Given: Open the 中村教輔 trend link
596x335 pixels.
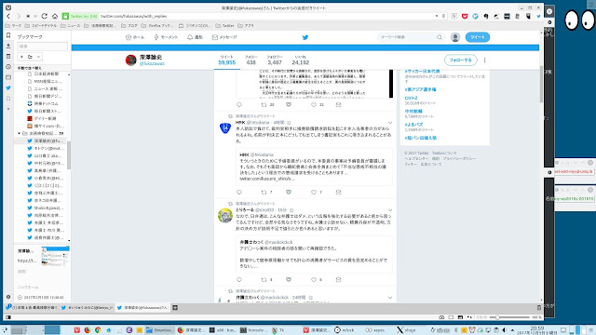Looking at the screenshot, I should click(413, 112).
